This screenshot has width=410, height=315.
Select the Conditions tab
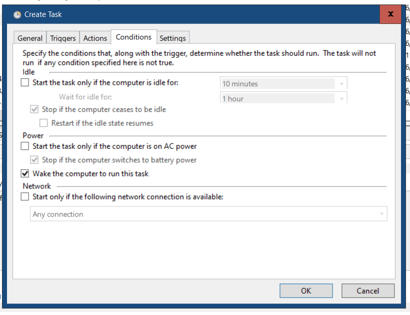tap(133, 36)
